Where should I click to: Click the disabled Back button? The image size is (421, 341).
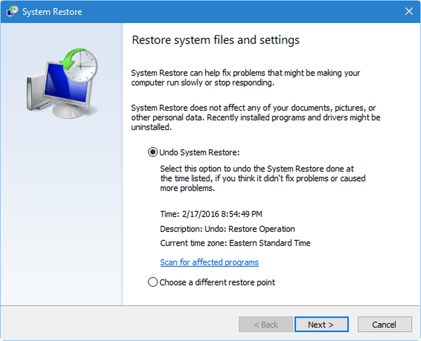(266, 324)
